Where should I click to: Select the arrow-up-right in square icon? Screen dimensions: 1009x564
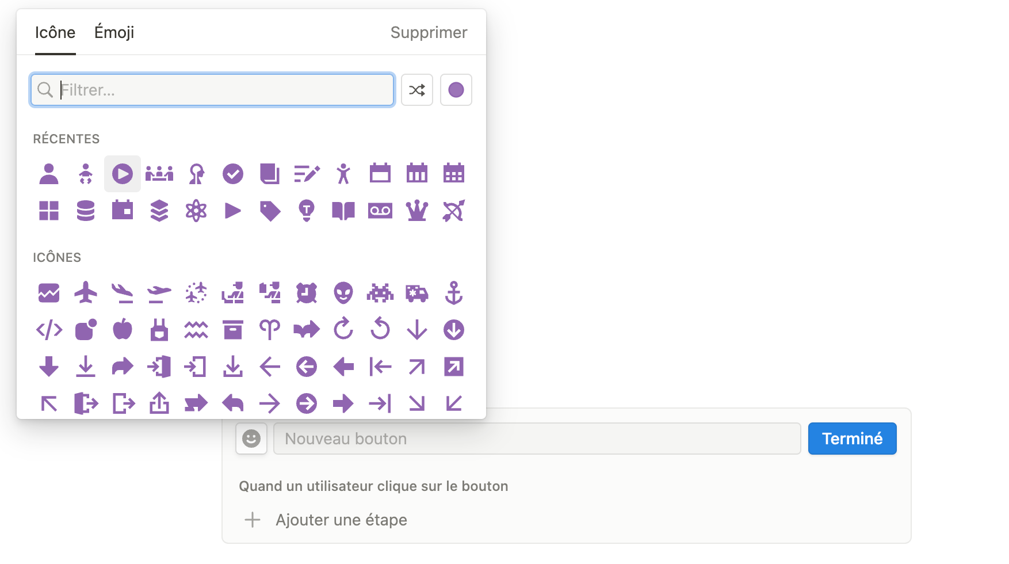click(454, 367)
